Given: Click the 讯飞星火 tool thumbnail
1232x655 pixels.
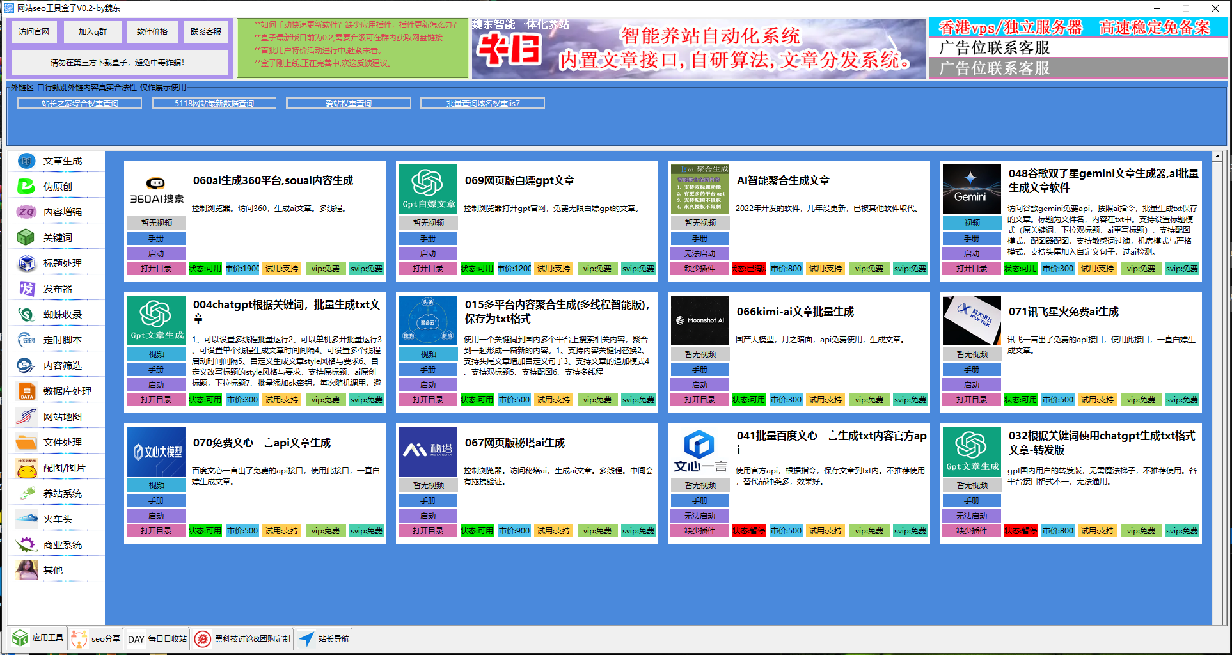Looking at the screenshot, I should 972,320.
